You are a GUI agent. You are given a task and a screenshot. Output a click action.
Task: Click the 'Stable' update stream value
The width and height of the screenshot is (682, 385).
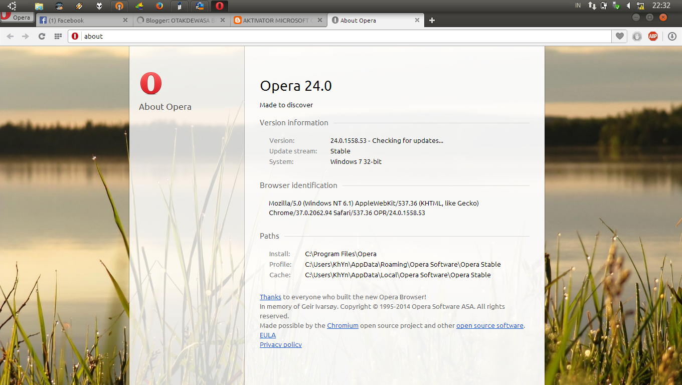point(340,151)
